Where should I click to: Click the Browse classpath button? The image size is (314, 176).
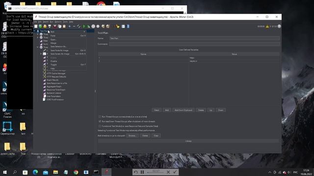point(132,136)
